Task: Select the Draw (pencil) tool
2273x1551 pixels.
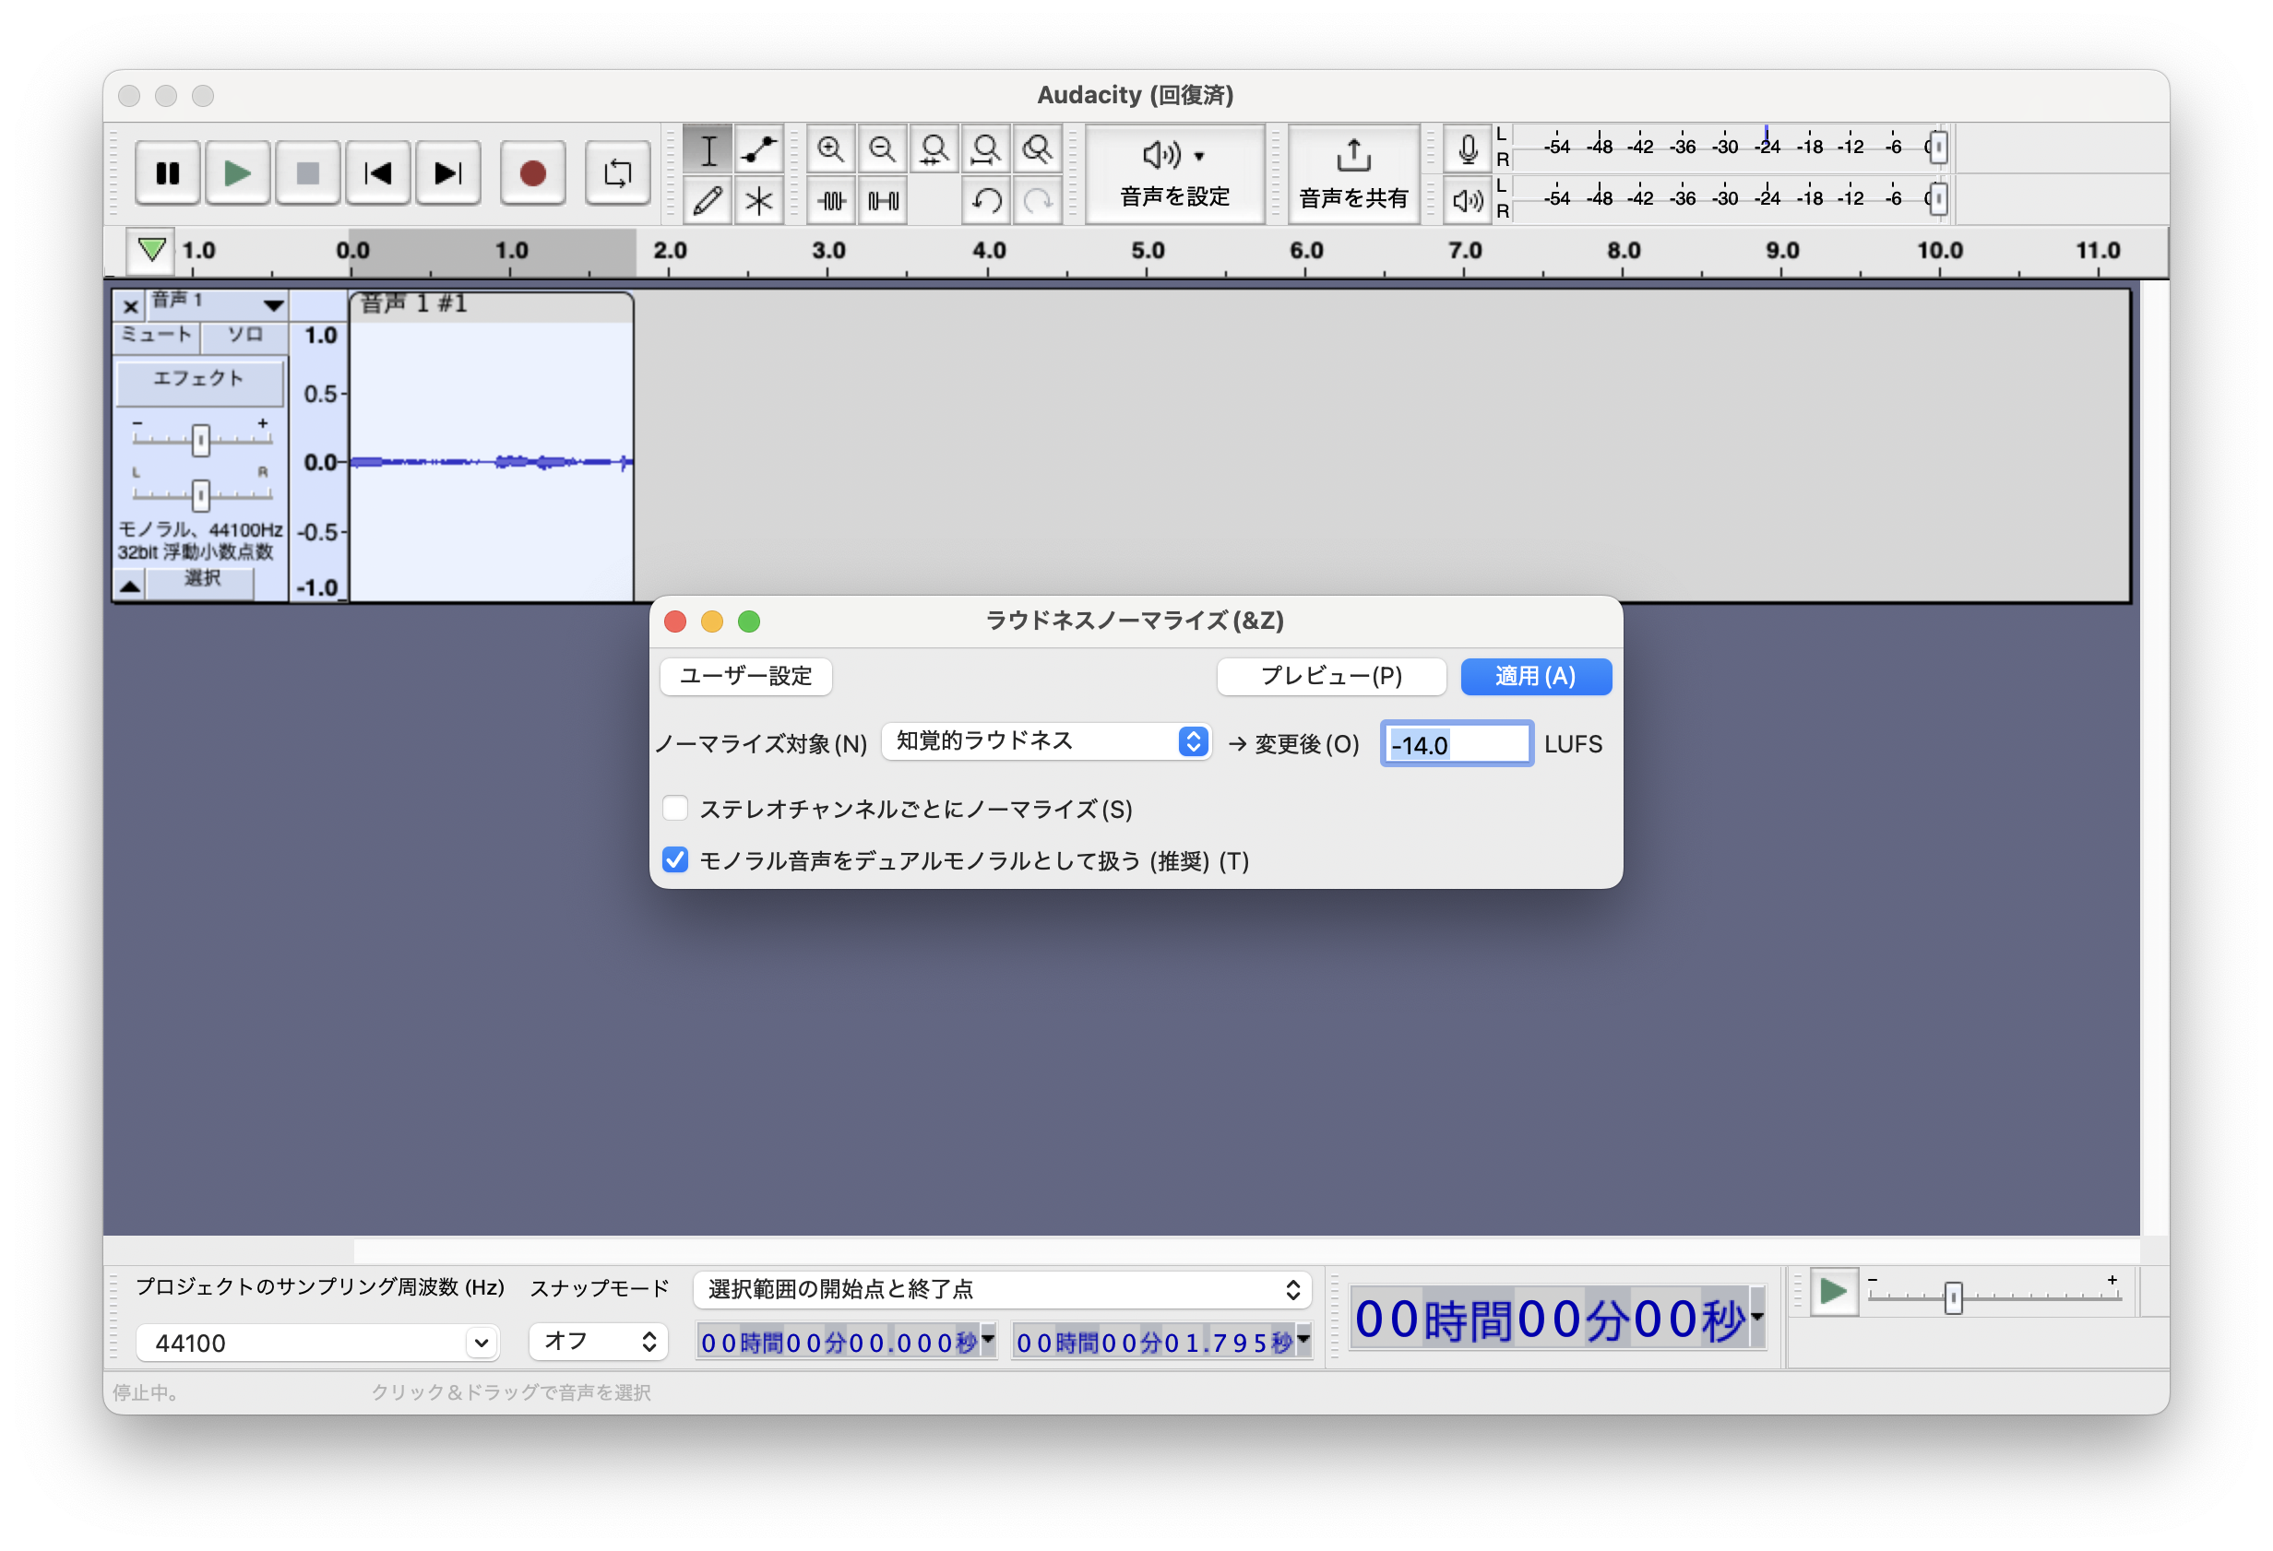Action: (708, 200)
